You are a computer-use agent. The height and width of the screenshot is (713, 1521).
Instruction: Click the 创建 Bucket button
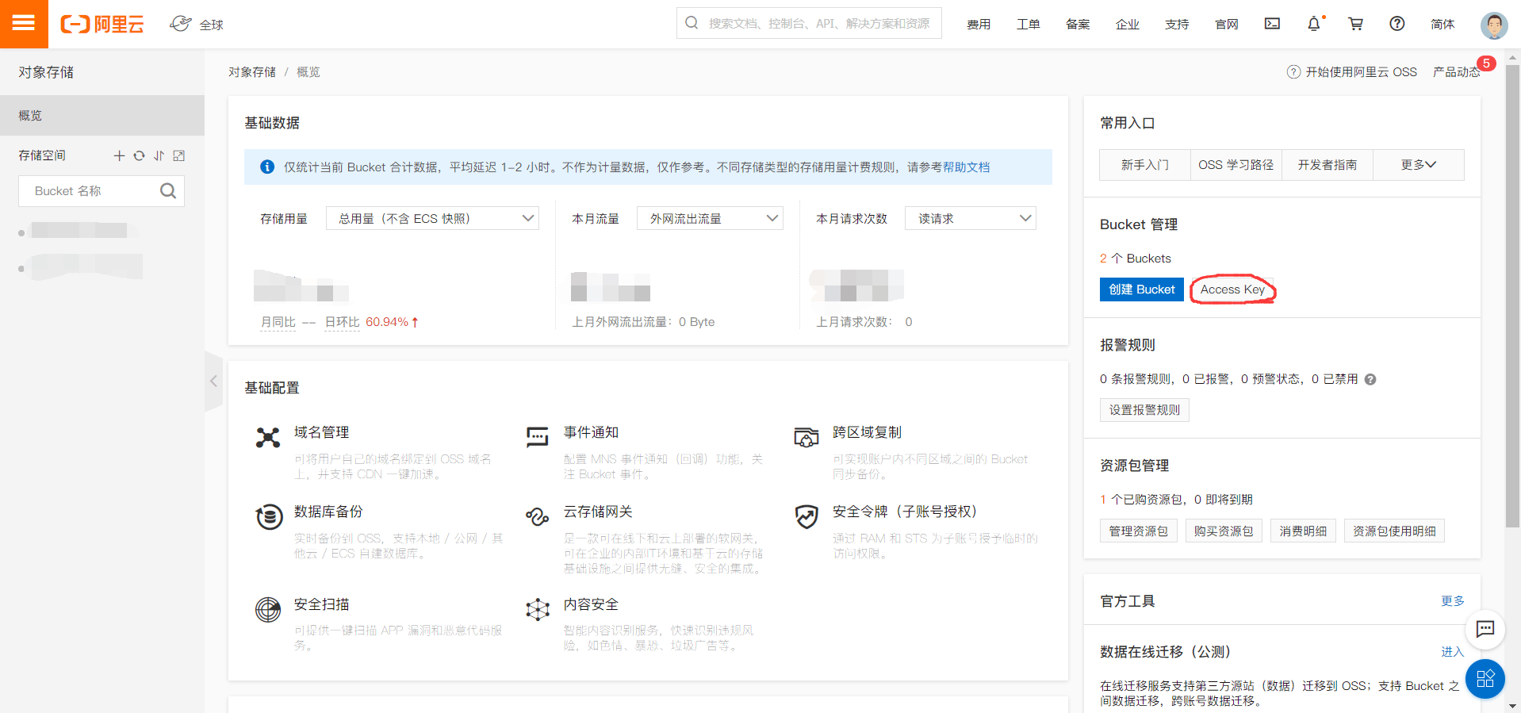1142,289
